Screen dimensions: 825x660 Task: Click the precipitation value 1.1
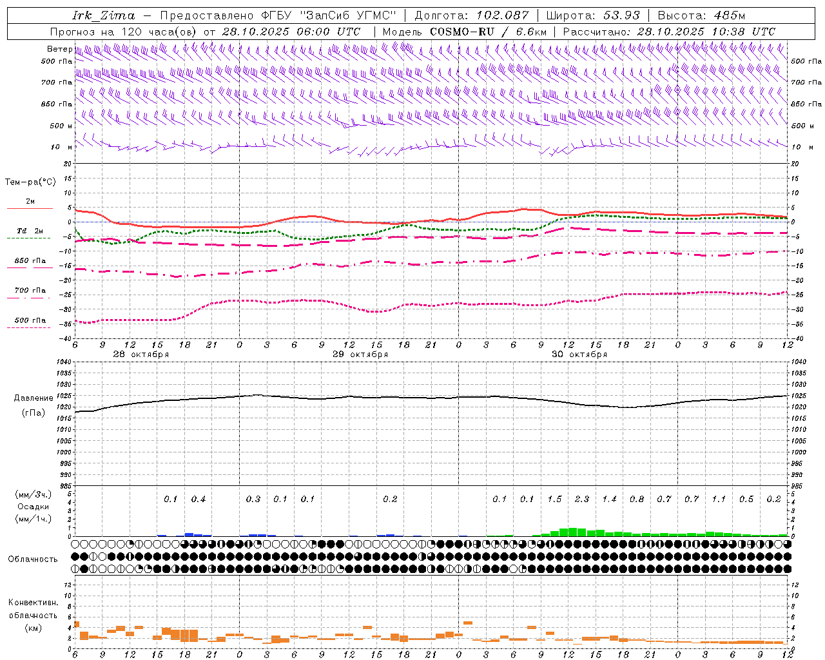(x=719, y=499)
